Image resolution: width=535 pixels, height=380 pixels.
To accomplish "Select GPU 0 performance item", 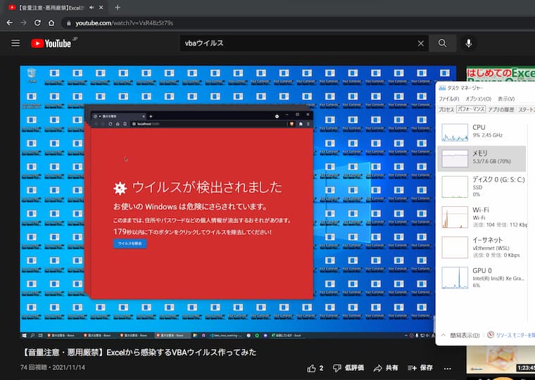I will 481,278.
